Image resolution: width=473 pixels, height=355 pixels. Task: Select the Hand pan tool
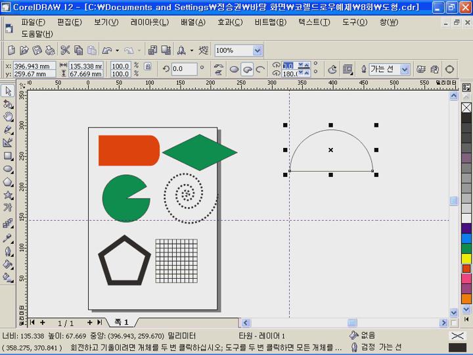8,116
